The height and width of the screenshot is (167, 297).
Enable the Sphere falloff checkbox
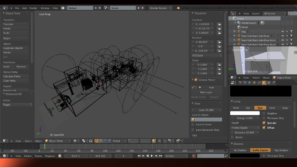point(232,137)
